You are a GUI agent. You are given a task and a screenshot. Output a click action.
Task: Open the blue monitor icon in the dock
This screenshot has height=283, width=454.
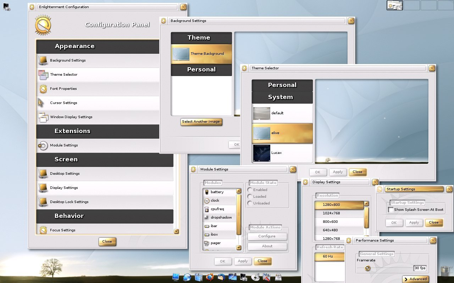pyautogui.click(x=176, y=277)
